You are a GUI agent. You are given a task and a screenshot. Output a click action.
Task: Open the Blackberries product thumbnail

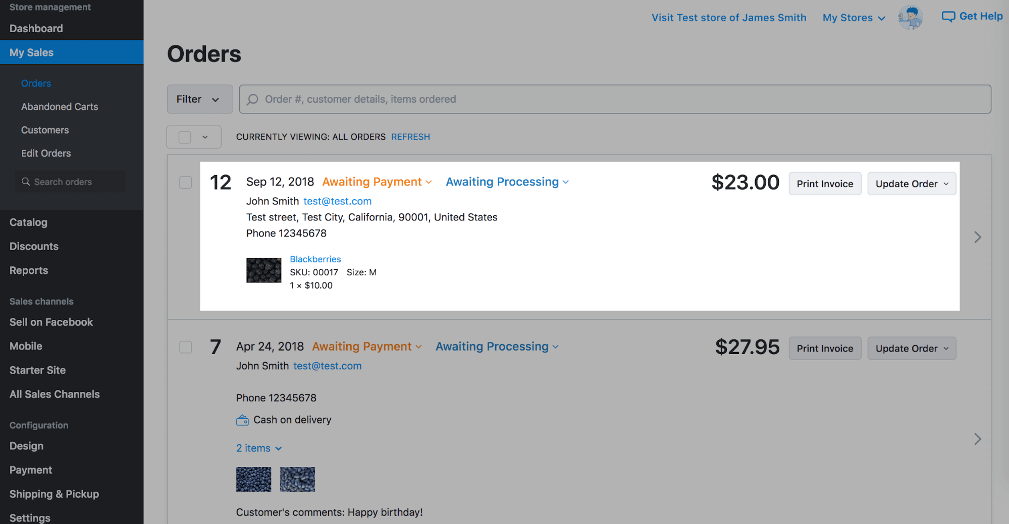pyautogui.click(x=263, y=270)
